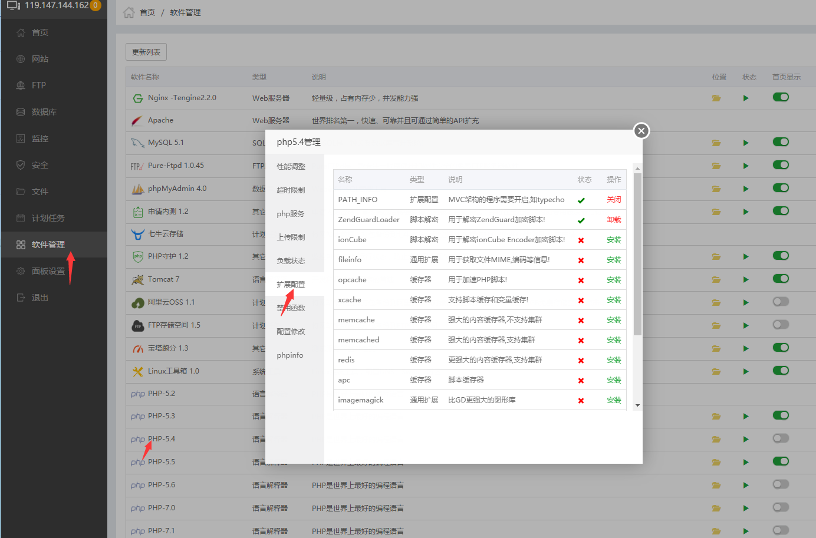
Task: Toggle homepage display for phpMyAdmin 4.0
Action: (x=781, y=188)
